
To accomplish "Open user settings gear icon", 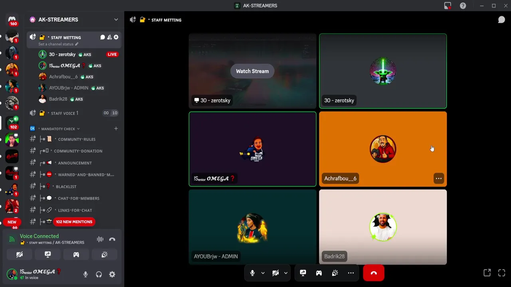I will click(x=112, y=274).
